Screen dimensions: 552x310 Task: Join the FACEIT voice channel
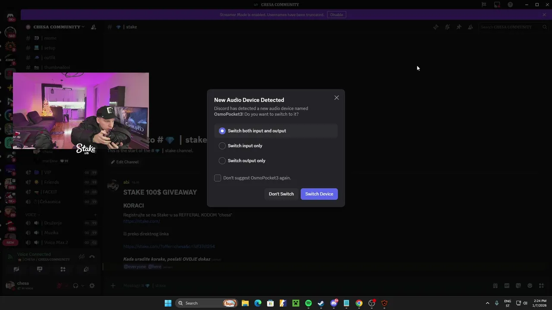point(62,192)
